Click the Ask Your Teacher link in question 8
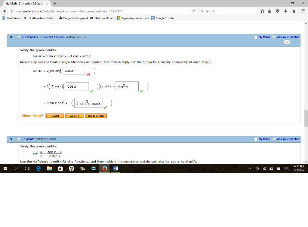Image resolution: width=308 pixels, height=227 pixels. click(288, 37)
